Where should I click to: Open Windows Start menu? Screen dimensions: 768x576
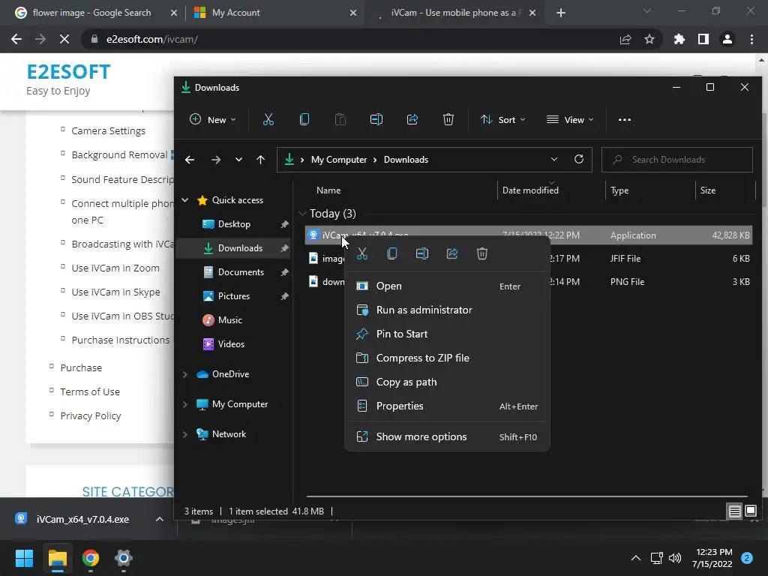24,558
